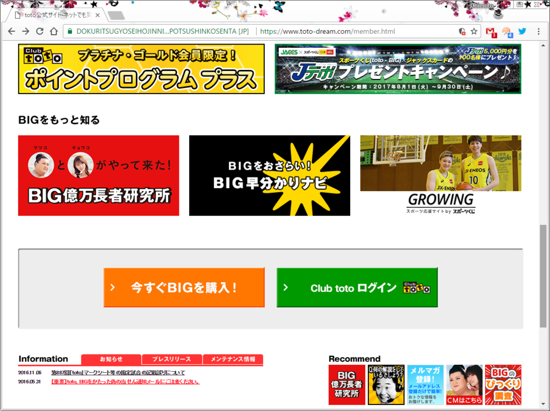Click the browser forward arrow
The image size is (550, 411).
click(x=26, y=31)
